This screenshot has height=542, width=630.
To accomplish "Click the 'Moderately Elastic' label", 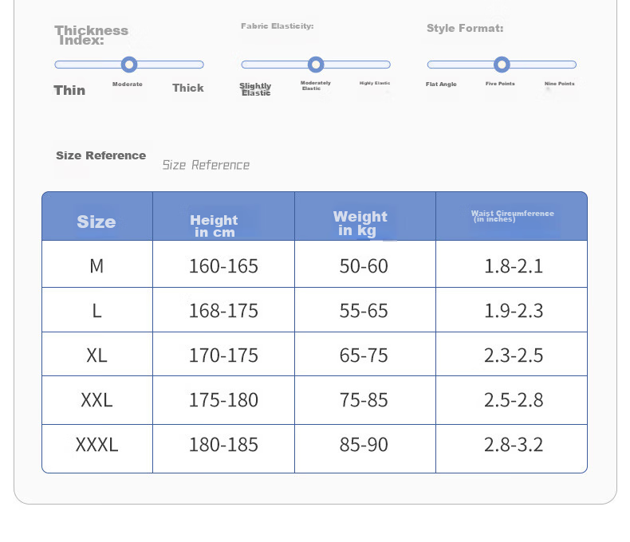I will point(316,85).
